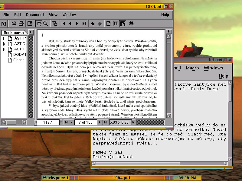The height and width of the screenshot is (181, 242).
Task: Select the Text Select tool
Action: tap(54, 24)
